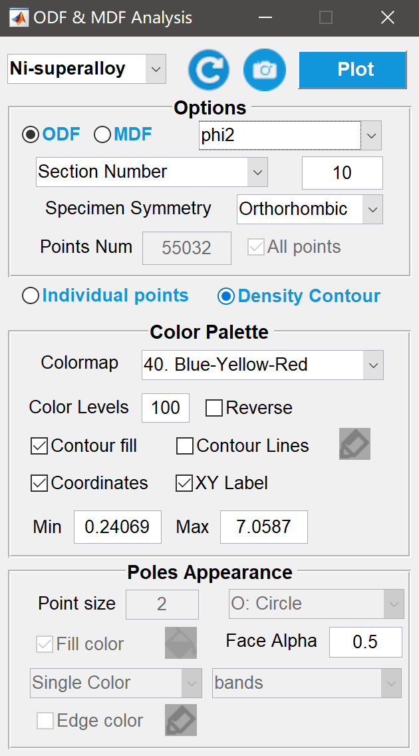The width and height of the screenshot is (419, 756).
Task: Click the Color Levels input field
Action: (166, 408)
